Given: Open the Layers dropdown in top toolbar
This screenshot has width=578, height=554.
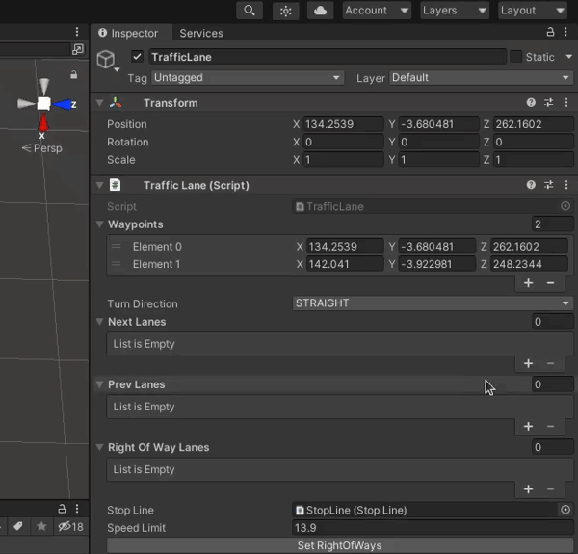Looking at the screenshot, I should pos(454,11).
